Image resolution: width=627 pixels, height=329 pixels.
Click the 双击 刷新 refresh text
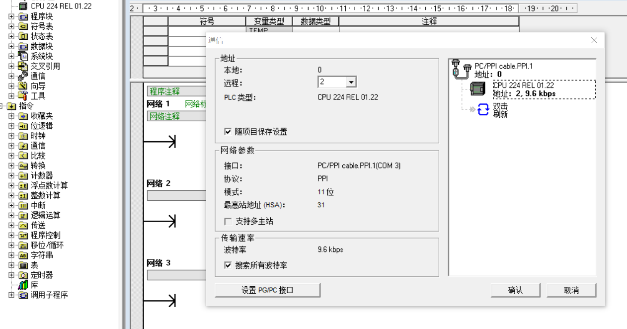(500, 110)
